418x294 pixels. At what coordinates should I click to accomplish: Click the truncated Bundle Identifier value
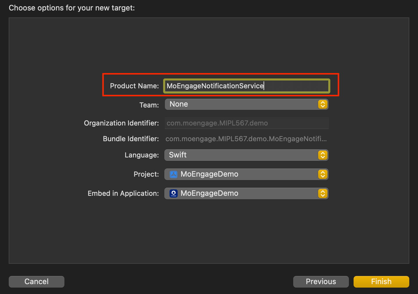click(x=246, y=139)
